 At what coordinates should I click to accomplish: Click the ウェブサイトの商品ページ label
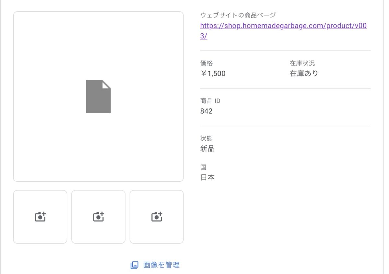pyautogui.click(x=238, y=15)
